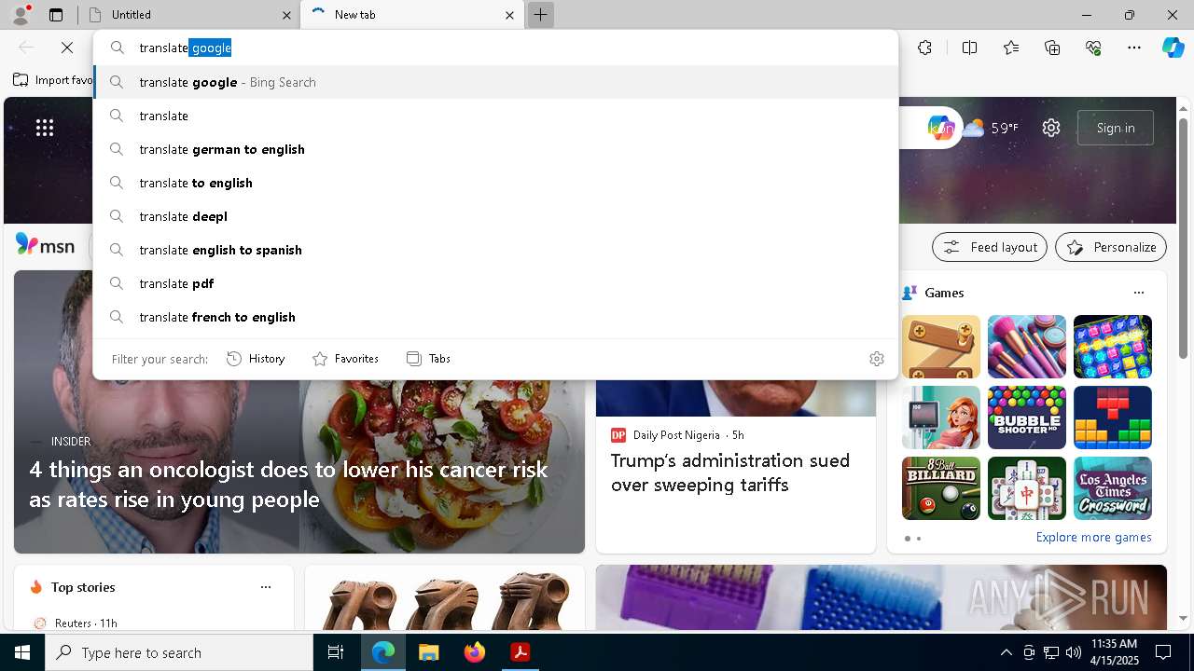
Task: Switch to the New tab tab
Action: pos(412,15)
